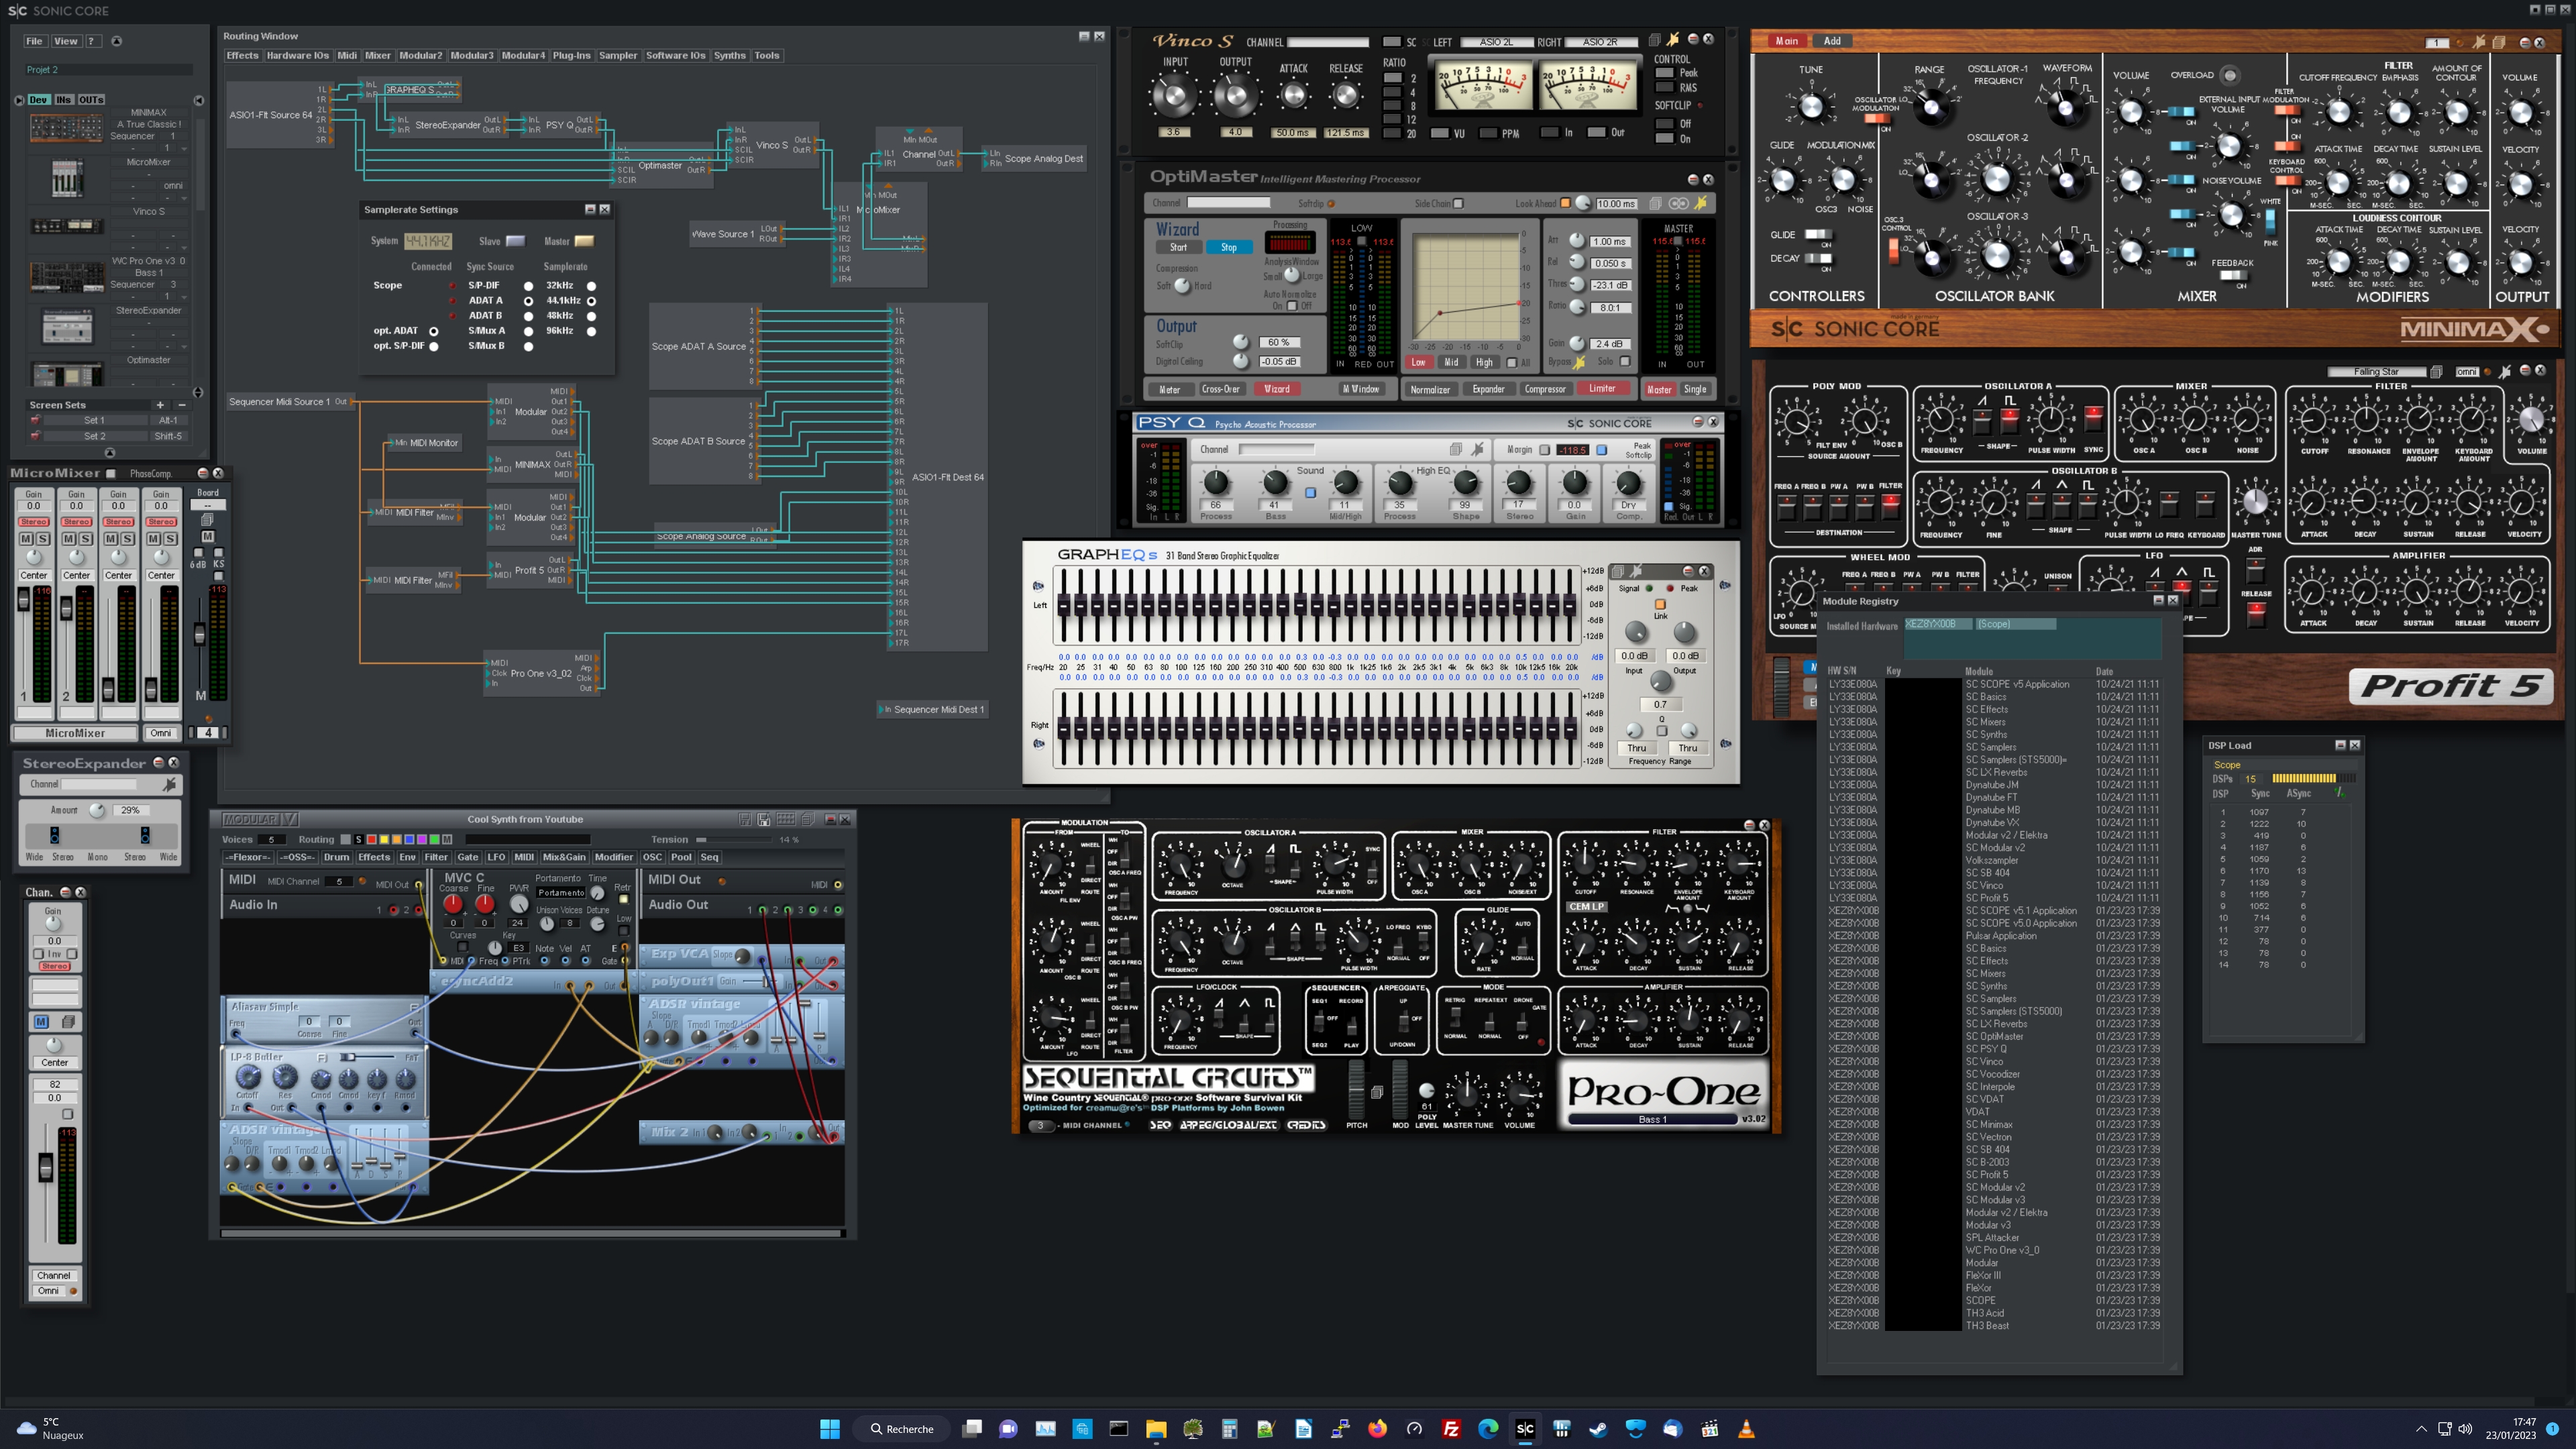Click the lock icon next to Set 1
Image resolution: width=2576 pixels, height=1449 pixels.
(x=36, y=420)
